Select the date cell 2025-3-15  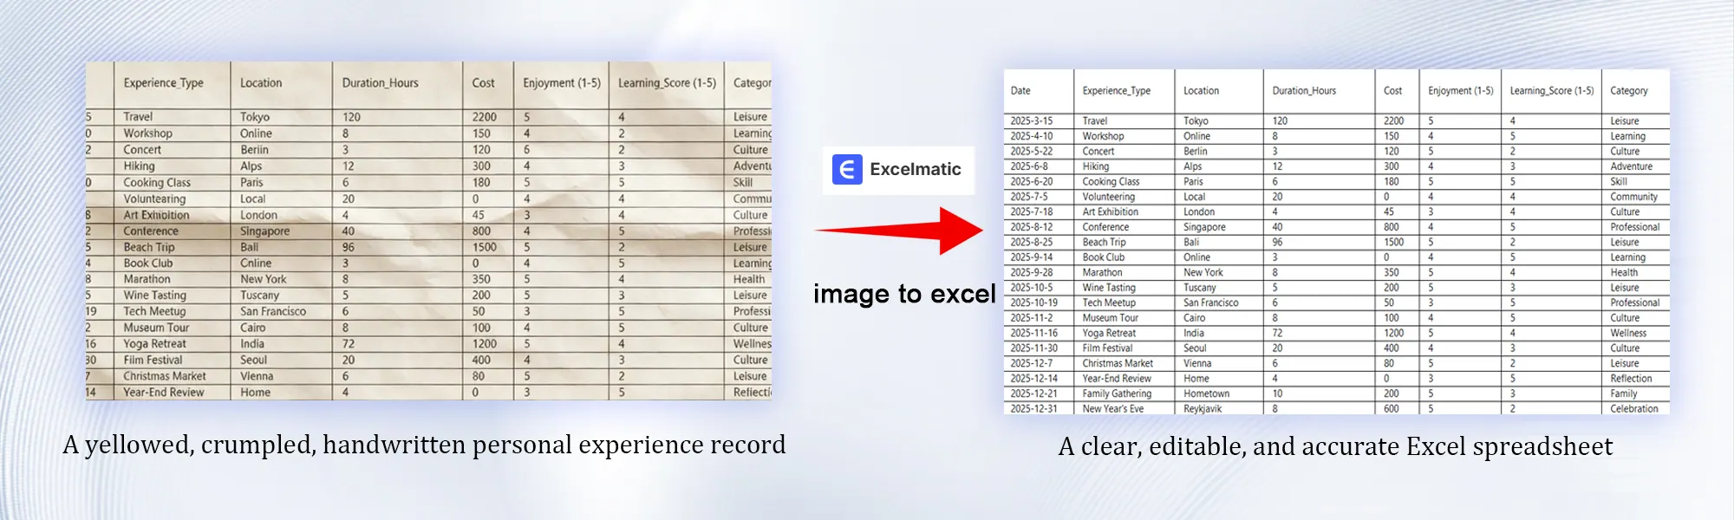(1031, 121)
